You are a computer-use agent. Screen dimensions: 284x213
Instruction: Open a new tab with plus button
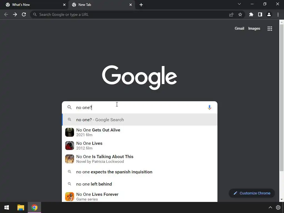[141, 5]
